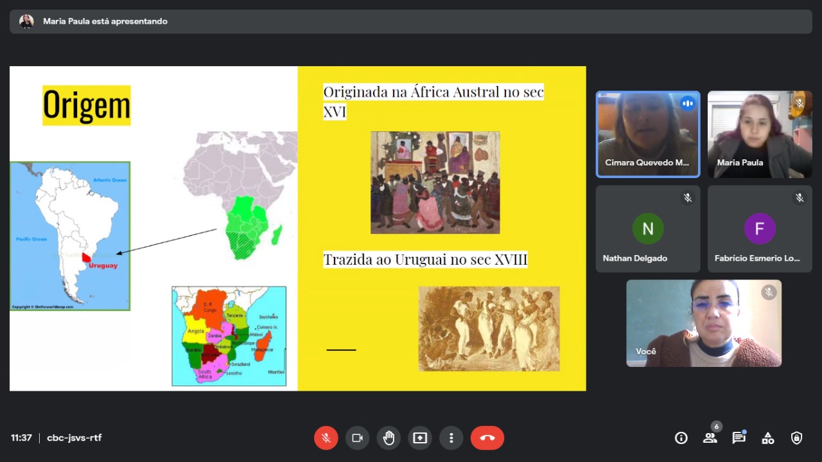822x462 pixels.
Task: Select Cimara Quevedo's video tile
Action: tap(647, 134)
